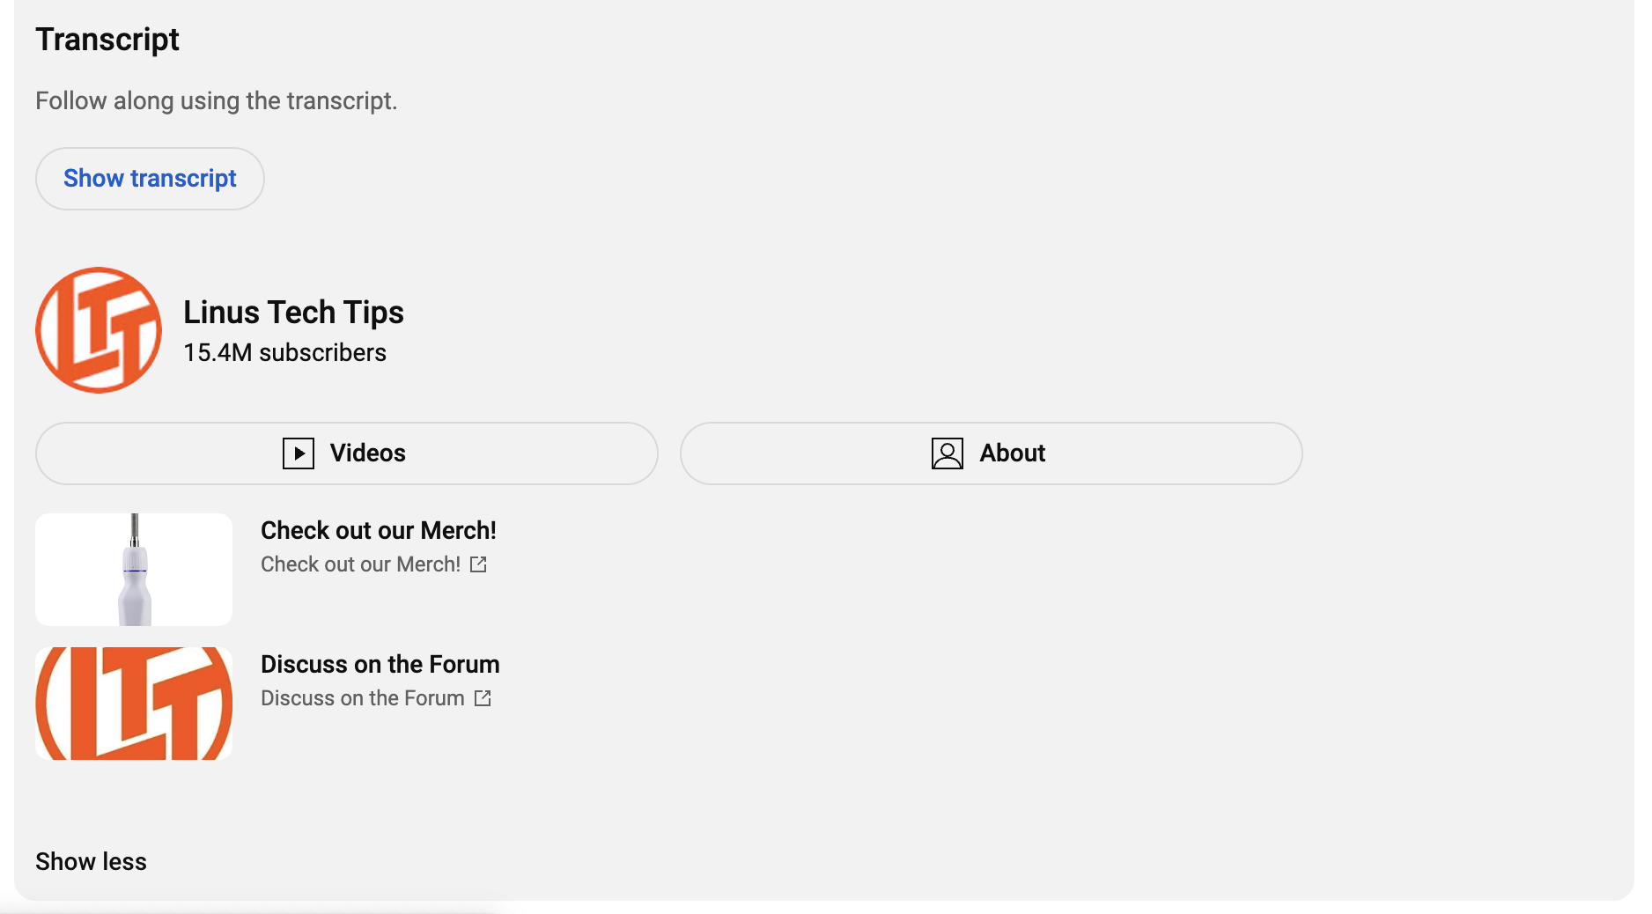
Task: Click the LTT logo on the Forum card
Action: pos(133,702)
